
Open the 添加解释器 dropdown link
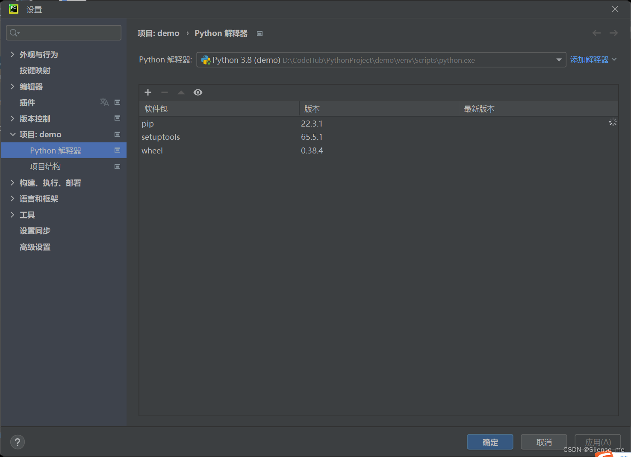[x=593, y=60]
